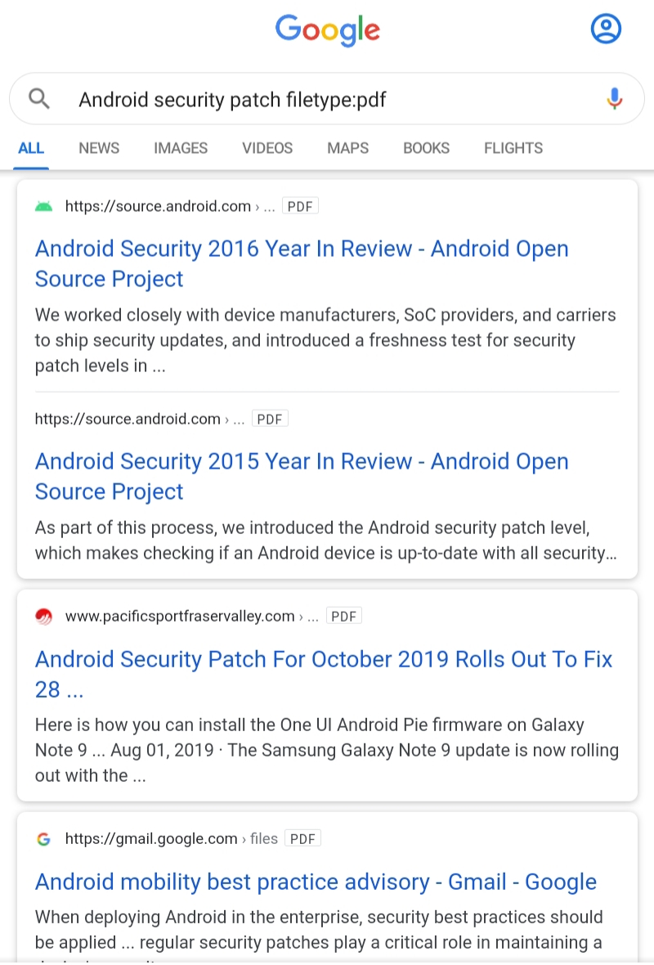Click the Gmail result's Google favicon
Screen dimensions: 654x965
(x=43, y=838)
